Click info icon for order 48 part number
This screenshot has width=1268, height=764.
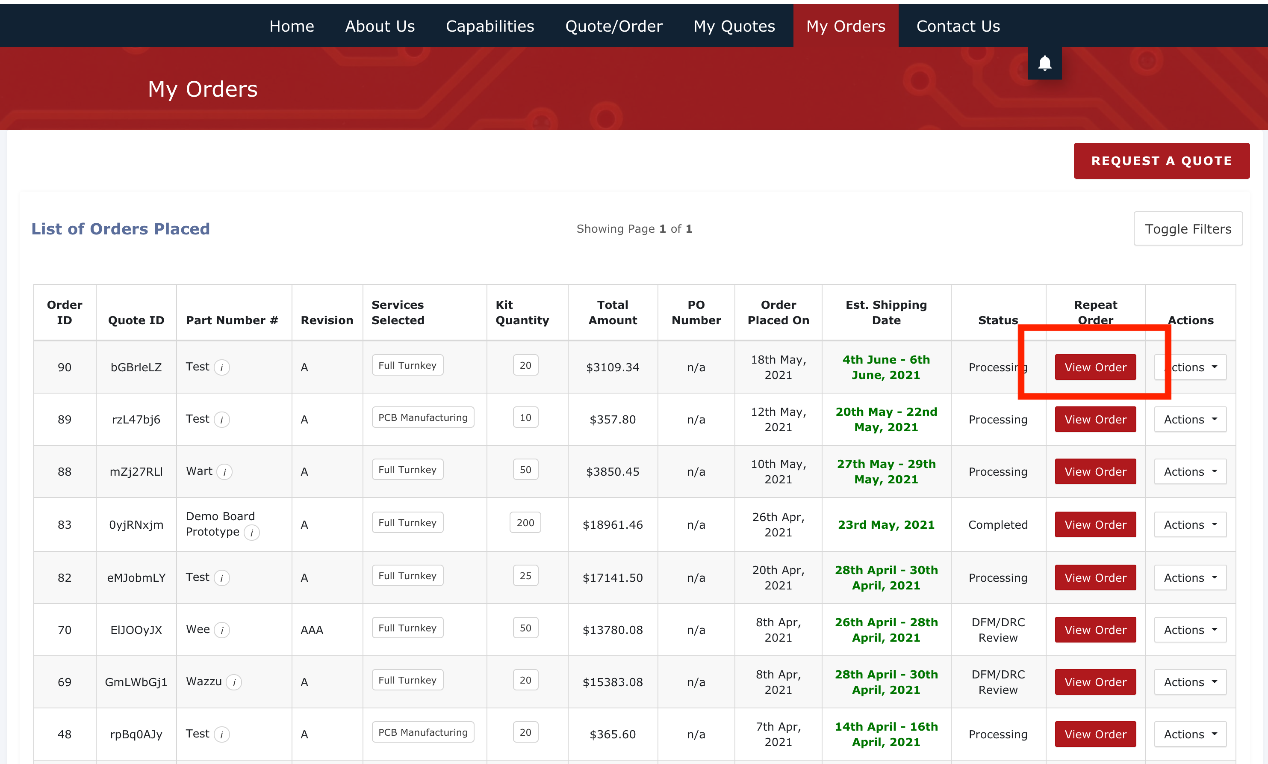pyautogui.click(x=222, y=734)
